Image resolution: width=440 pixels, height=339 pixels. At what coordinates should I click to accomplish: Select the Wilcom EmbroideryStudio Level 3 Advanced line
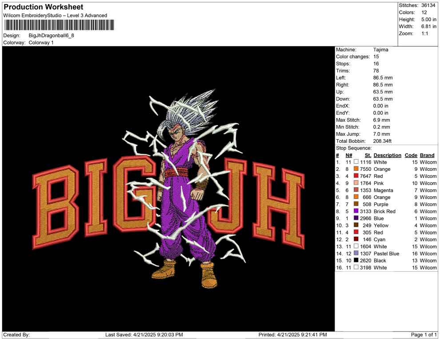pos(55,16)
